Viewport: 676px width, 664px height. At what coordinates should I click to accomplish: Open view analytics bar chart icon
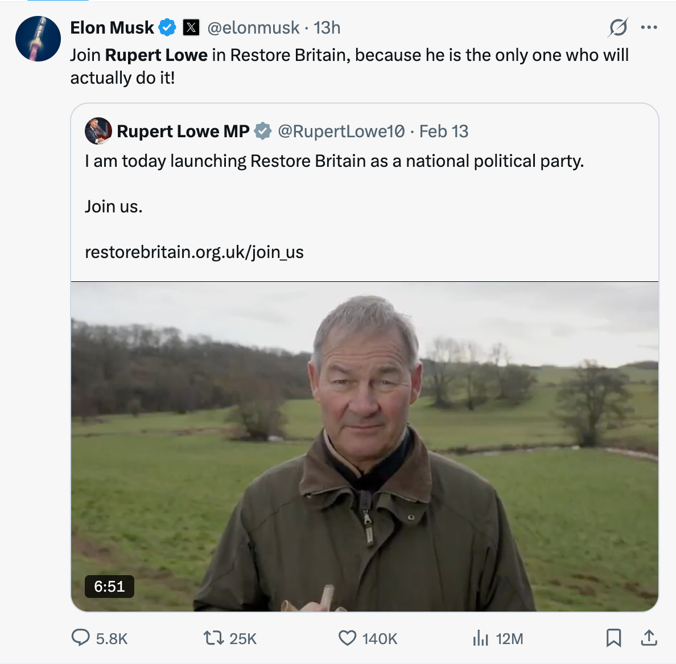click(x=481, y=638)
